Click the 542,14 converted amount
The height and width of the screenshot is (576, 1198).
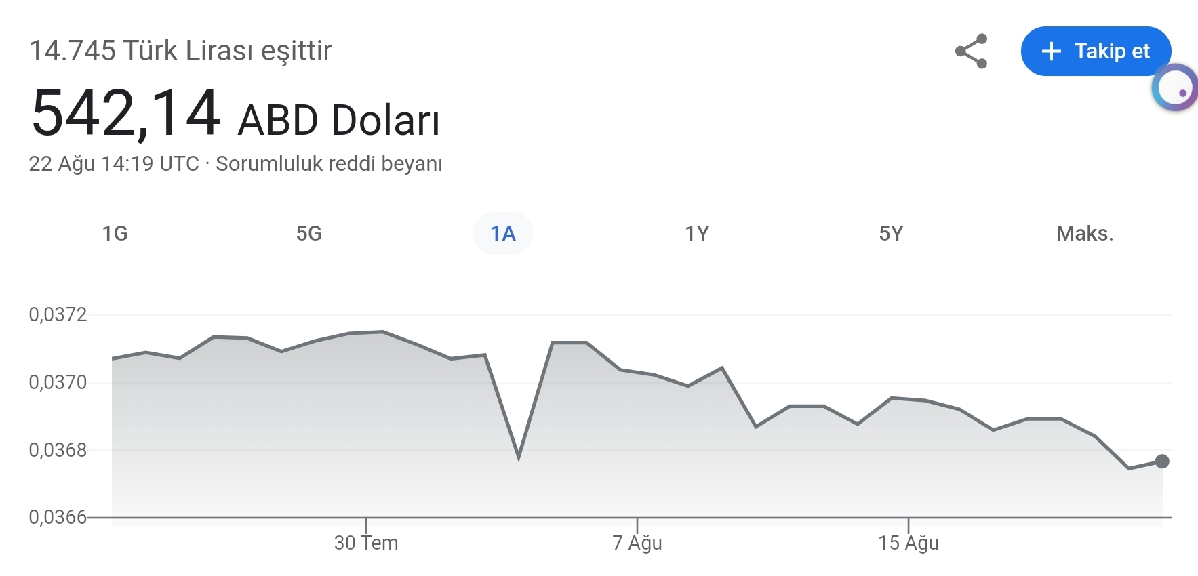click(x=125, y=113)
